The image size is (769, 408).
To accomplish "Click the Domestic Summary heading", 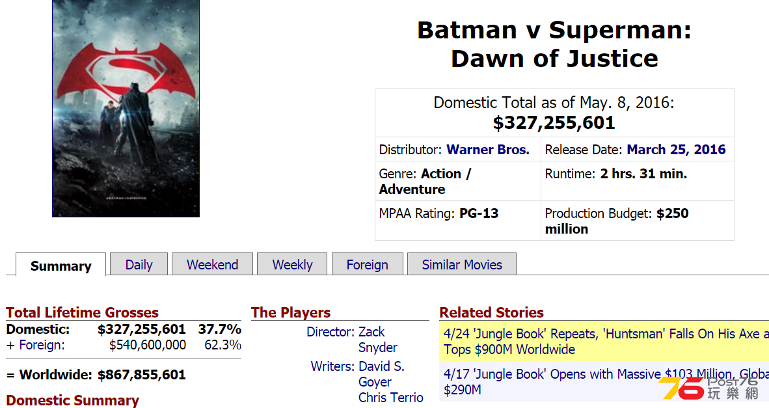I will tap(73, 400).
